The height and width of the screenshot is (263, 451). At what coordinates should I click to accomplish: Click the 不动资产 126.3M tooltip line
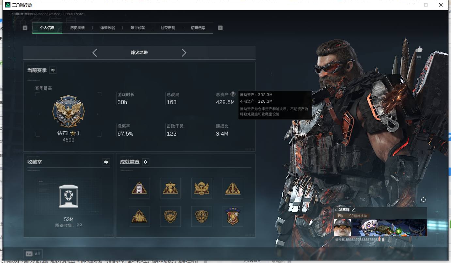coord(256,101)
